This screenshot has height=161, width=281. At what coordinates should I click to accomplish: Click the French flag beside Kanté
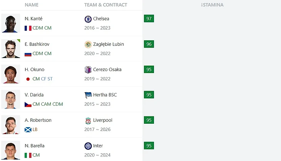[x=28, y=28]
